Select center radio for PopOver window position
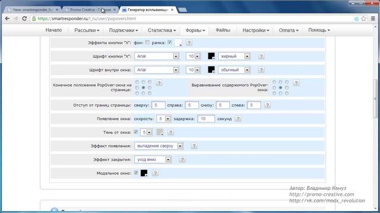Image resolution: width=380 pixels, height=213 pixels. [x=144, y=88]
